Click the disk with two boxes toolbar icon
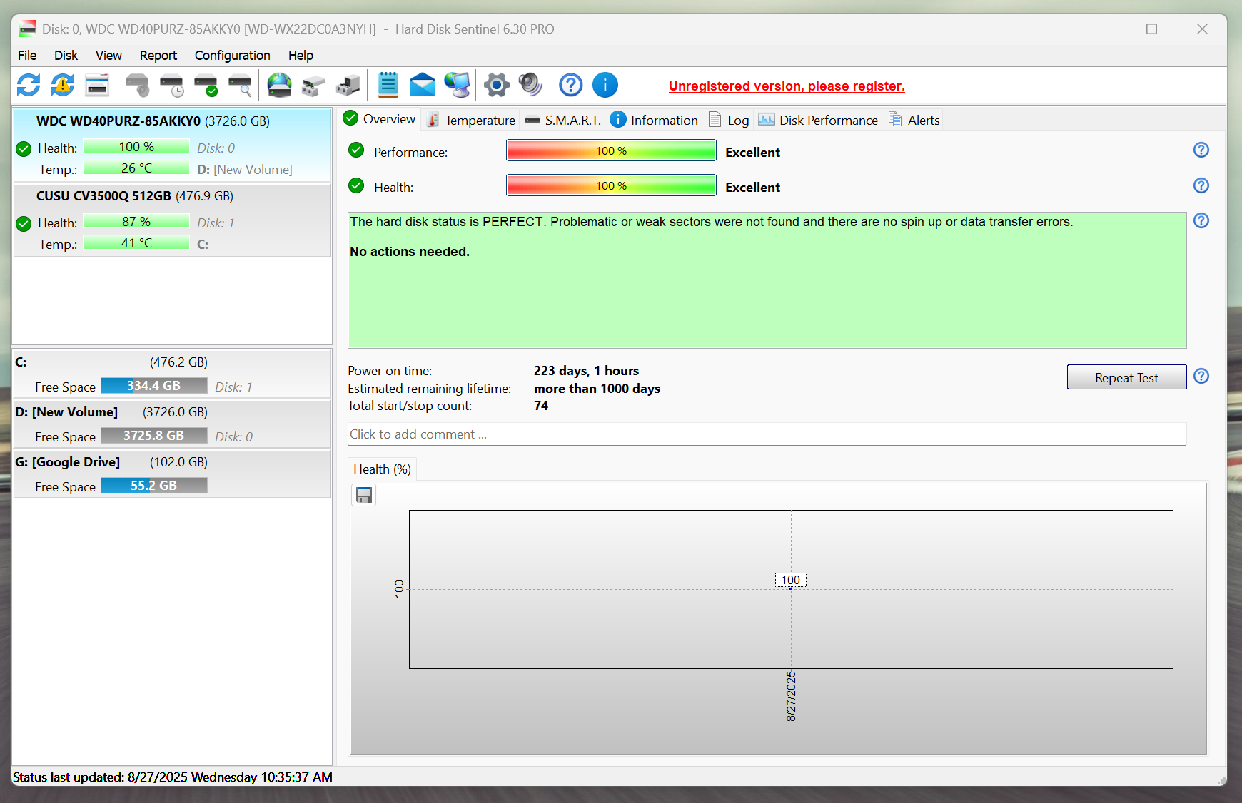This screenshot has height=803, width=1242. tap(313, 86)
